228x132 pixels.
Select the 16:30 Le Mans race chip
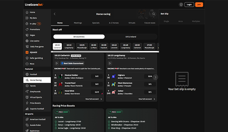tap(94, 46)
